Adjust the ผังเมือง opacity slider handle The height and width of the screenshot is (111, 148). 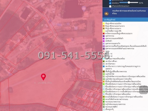pyautogui.click(x=129, y=2)
